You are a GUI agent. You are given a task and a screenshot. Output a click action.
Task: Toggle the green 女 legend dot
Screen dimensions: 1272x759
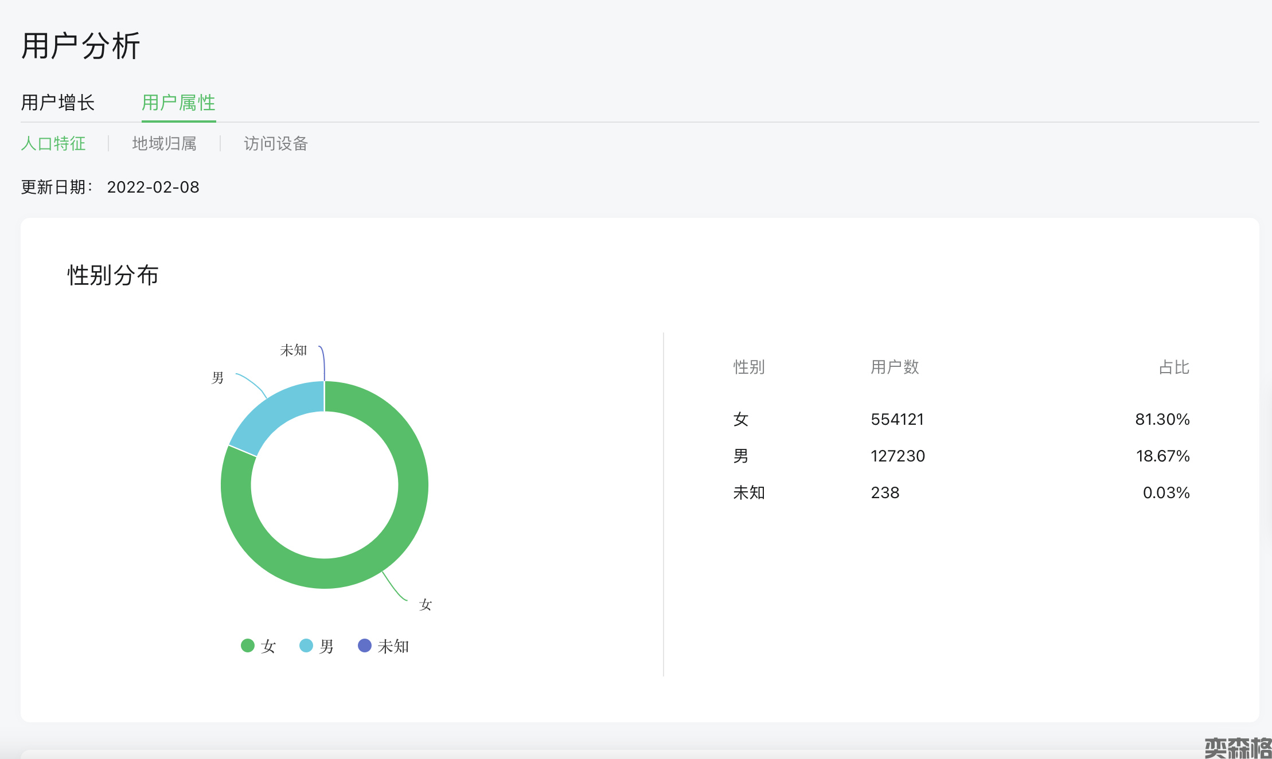248,646
